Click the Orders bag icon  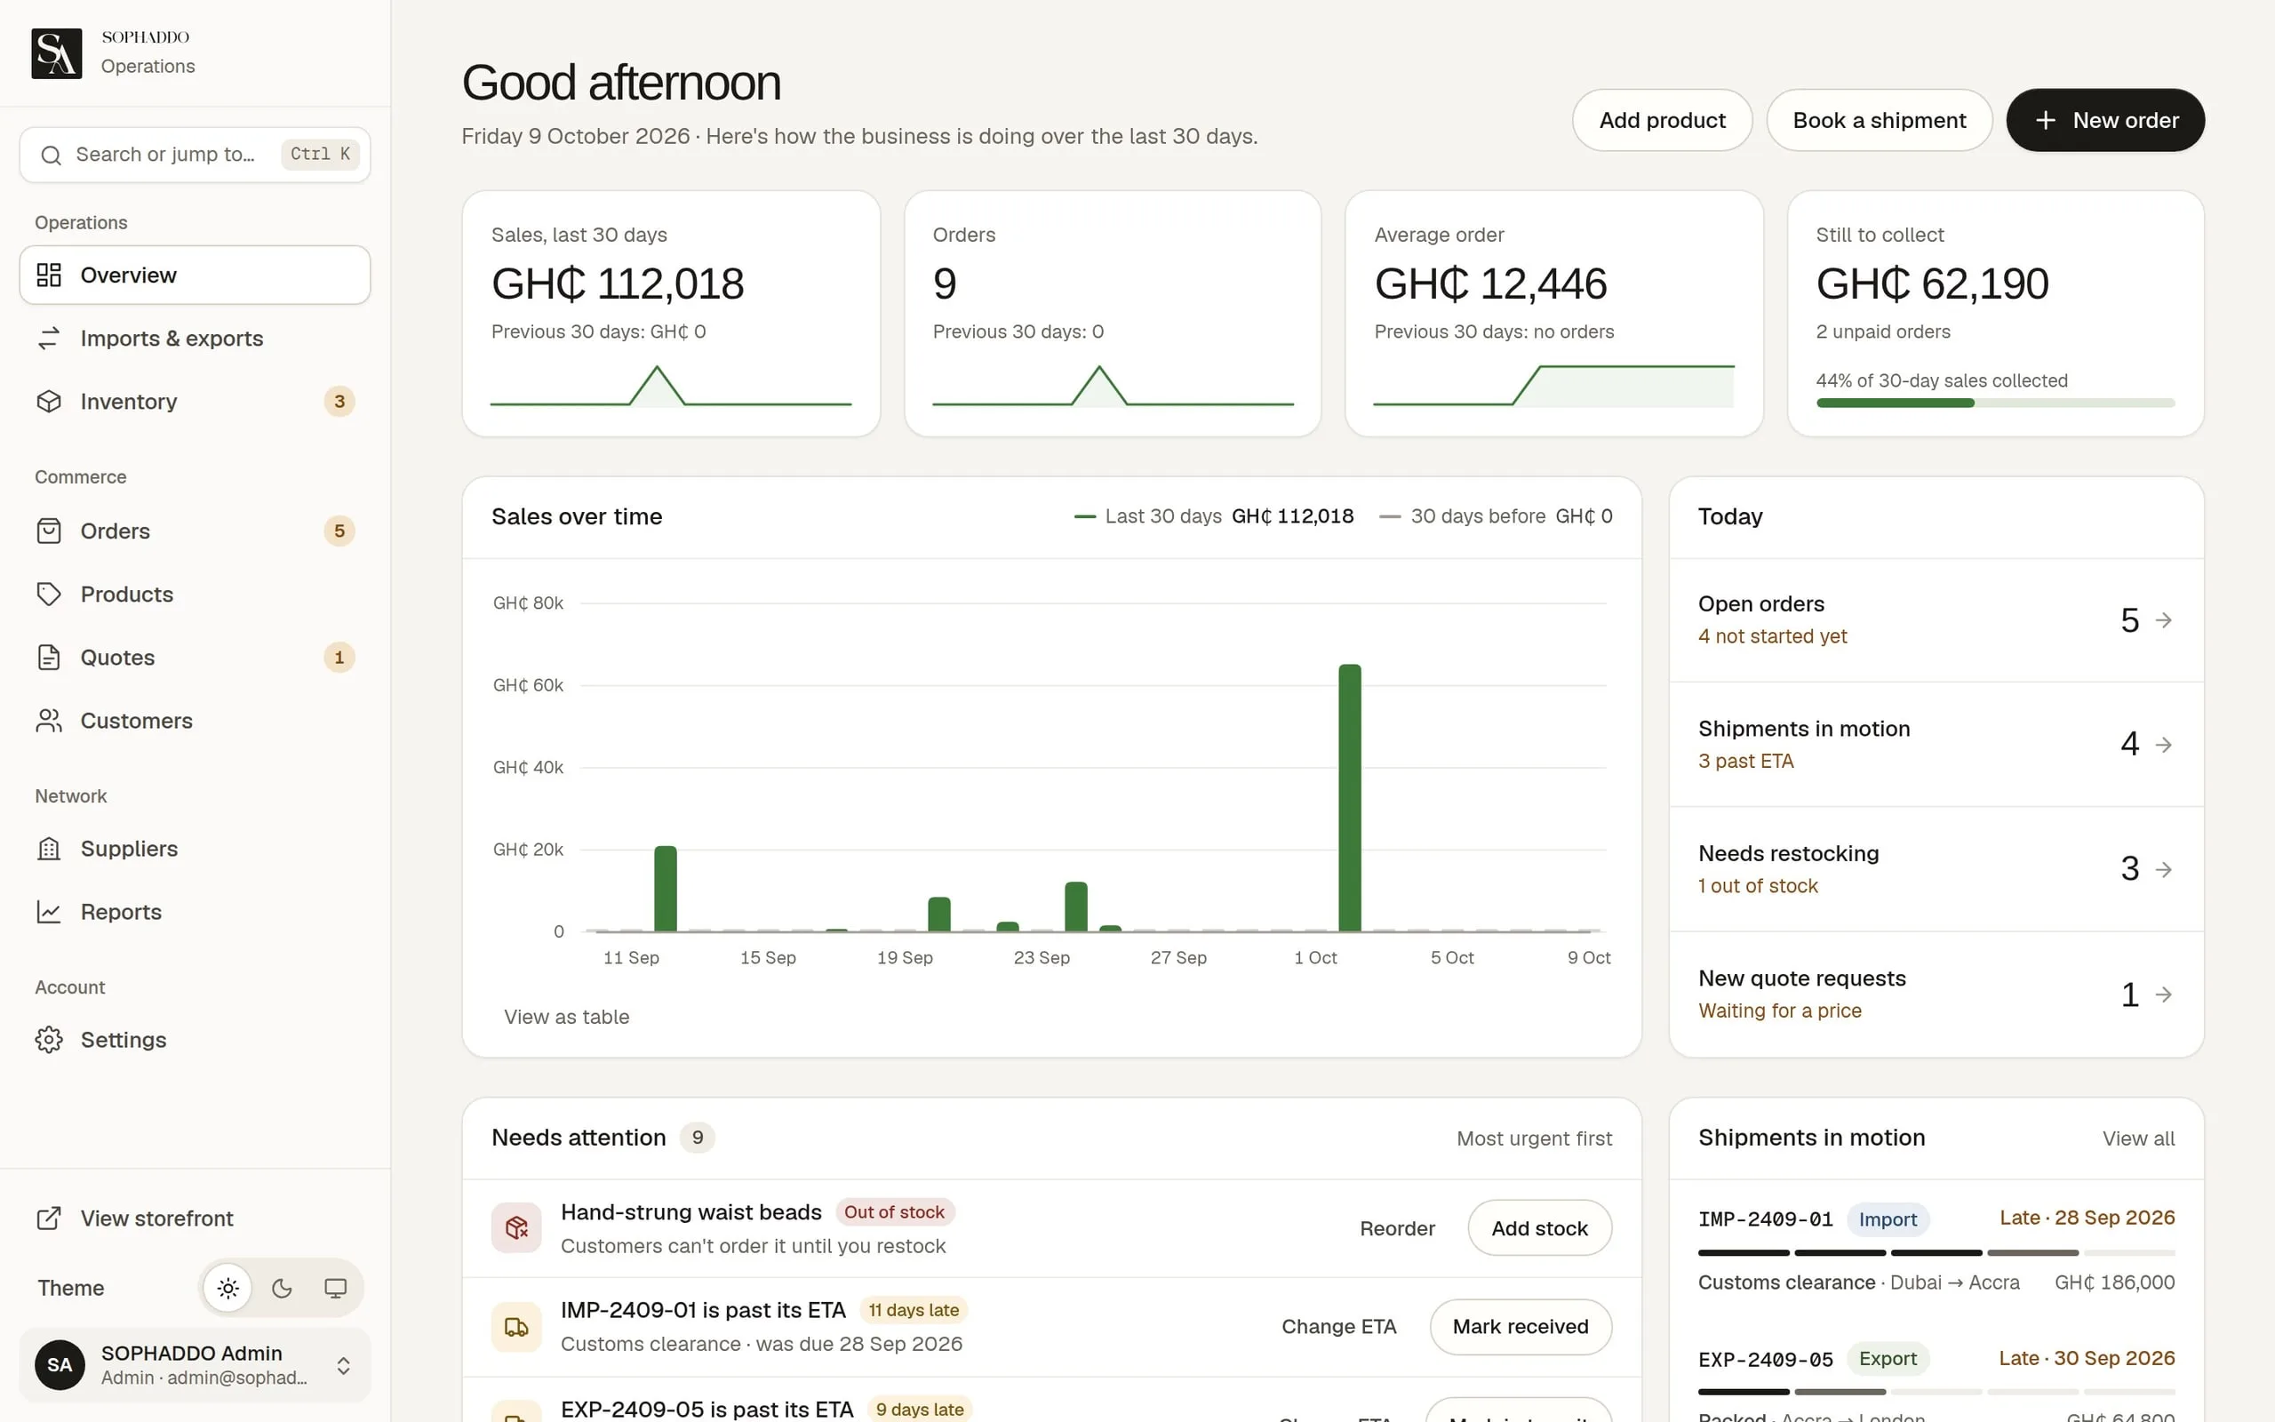tap(49, 531)
